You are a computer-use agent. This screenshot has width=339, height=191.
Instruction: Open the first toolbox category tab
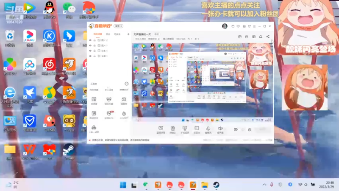click(94, 90)
